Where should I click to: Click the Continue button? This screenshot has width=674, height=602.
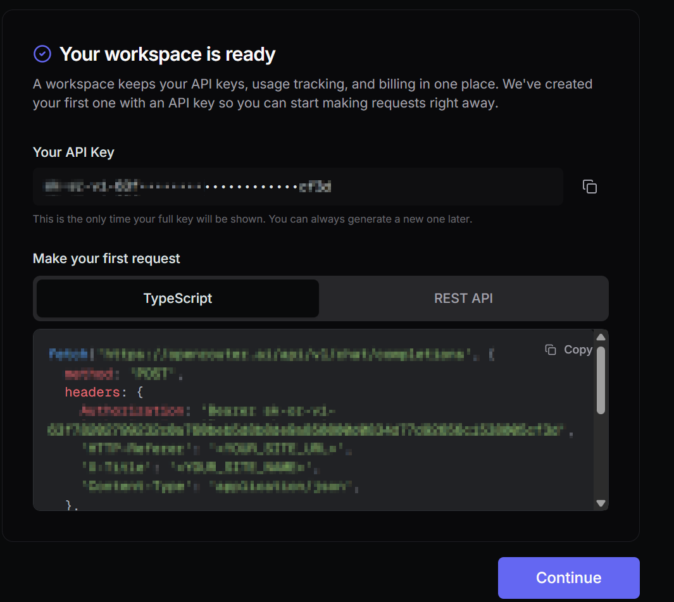(x=569, y=577)
